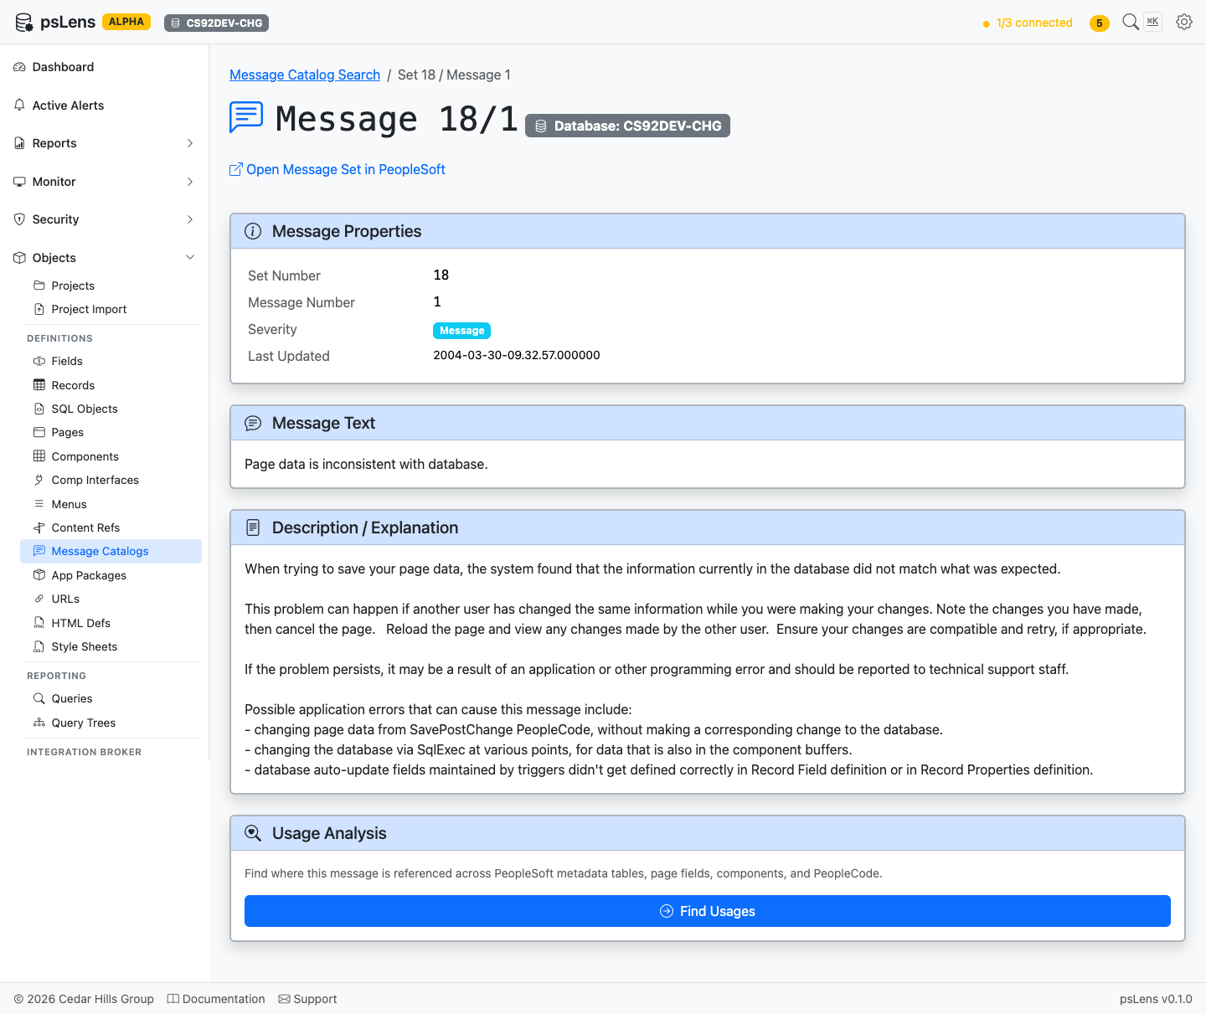Click the Comp Interfaces plug icon
1206x1014 pixels.
click(x=39, y=480)
